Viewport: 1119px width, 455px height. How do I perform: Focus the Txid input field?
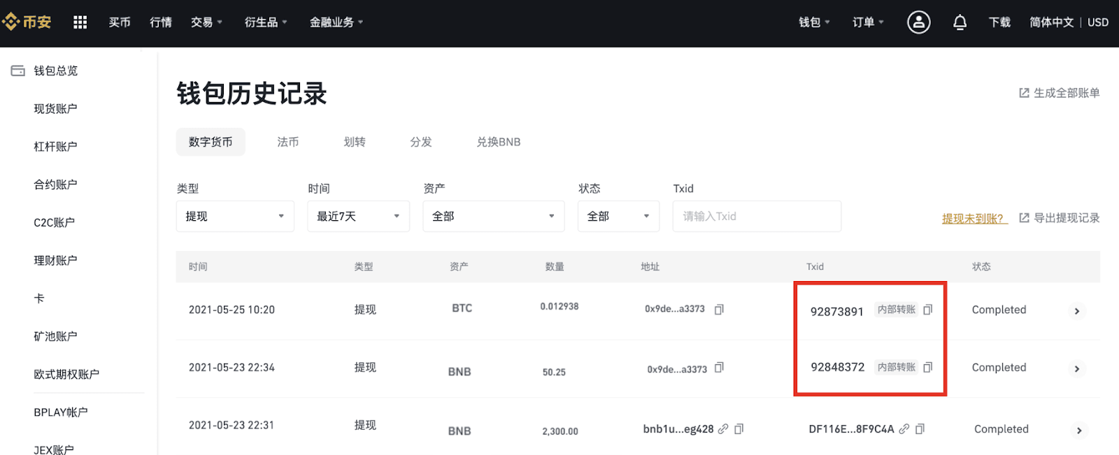(757, 217)
